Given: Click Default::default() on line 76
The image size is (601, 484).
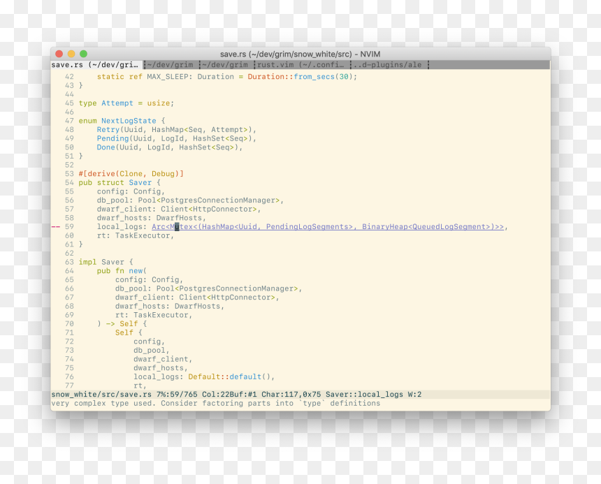Looking at the screenshot, I should click(x=229, y=376).
